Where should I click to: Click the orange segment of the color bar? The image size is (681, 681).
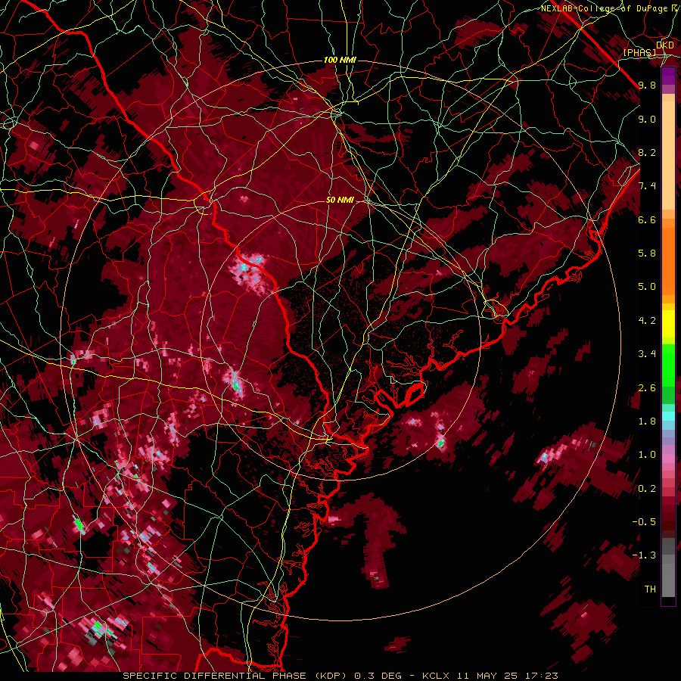(x=668, y=260)
